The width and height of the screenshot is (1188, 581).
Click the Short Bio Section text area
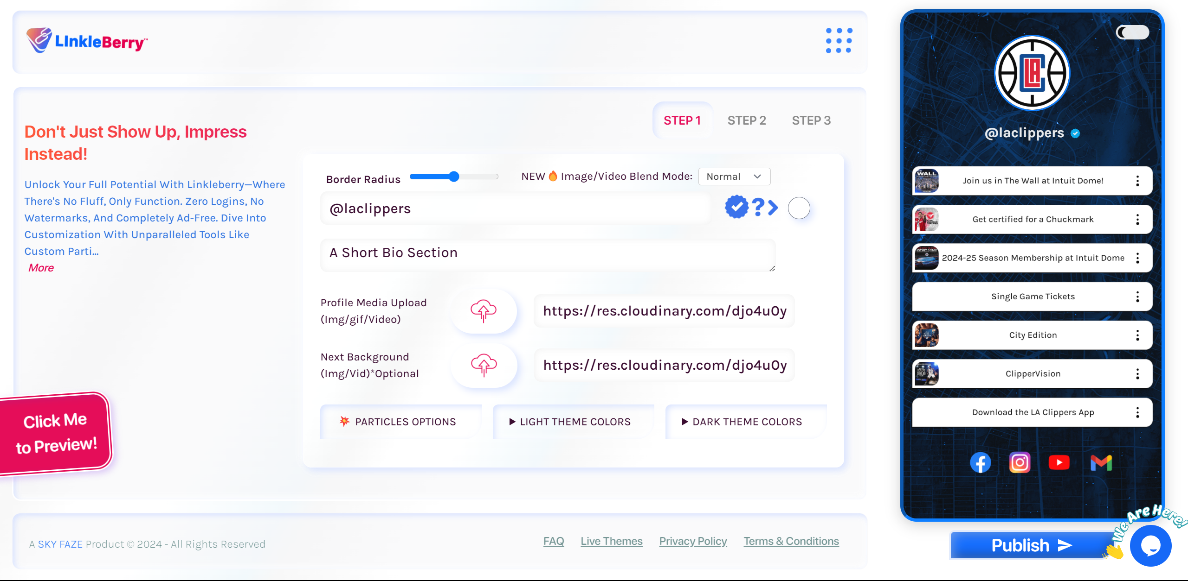click(548, 255)
